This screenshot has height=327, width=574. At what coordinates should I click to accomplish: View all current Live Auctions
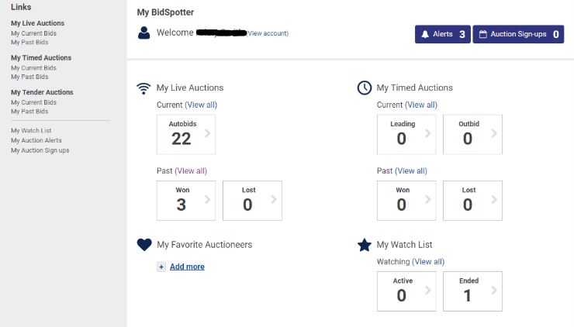[201, 105]
